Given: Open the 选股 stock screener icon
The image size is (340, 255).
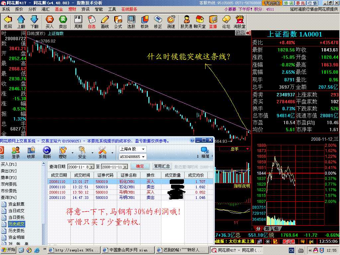Looking at the screenshot, I should tap(131, 22).
